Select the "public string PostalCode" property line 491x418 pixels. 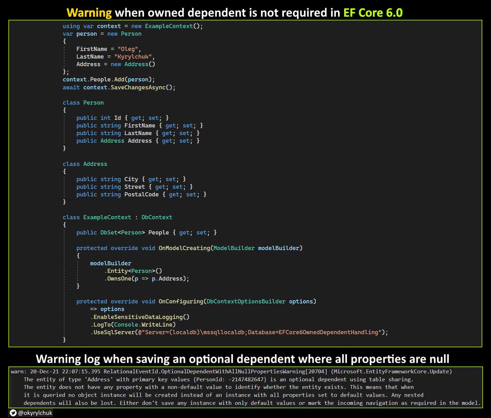coord(141,194)
